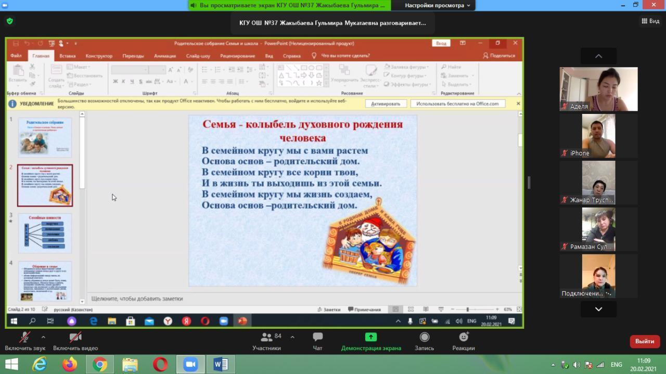Open Google Chrome from the taskbar
Viewport: 666px width, 374px height.
(x=100, y=365)
